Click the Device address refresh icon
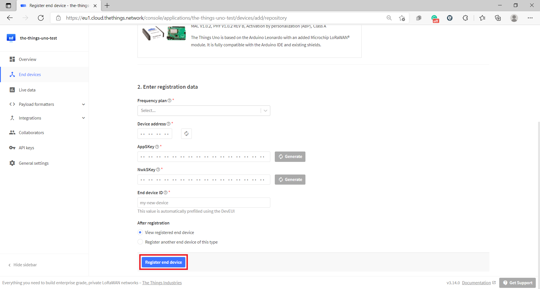The height and width of the screenshot is (289, 540). [x=186, y=134]
